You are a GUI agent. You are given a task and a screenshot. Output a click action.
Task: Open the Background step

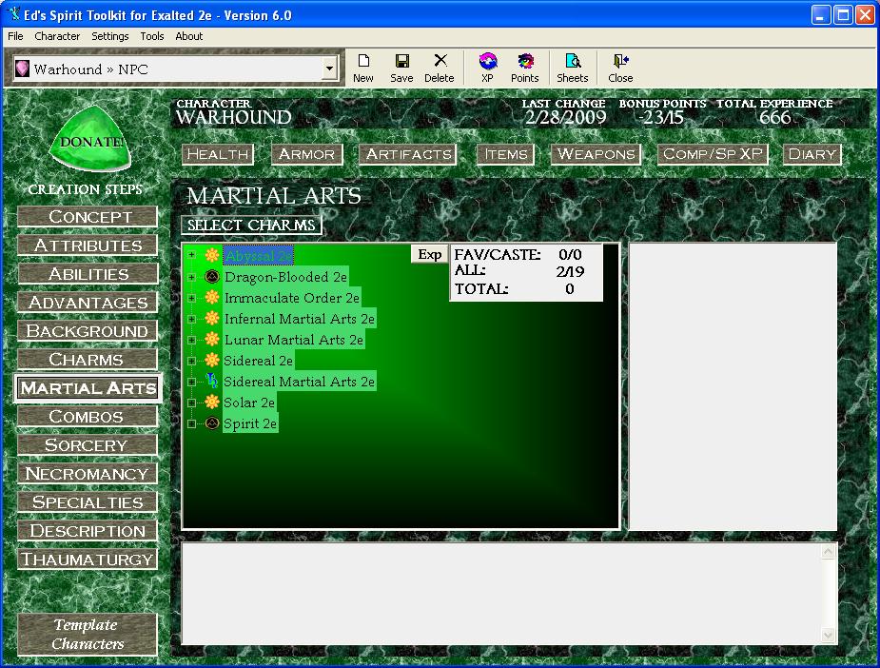coord(88,331)
